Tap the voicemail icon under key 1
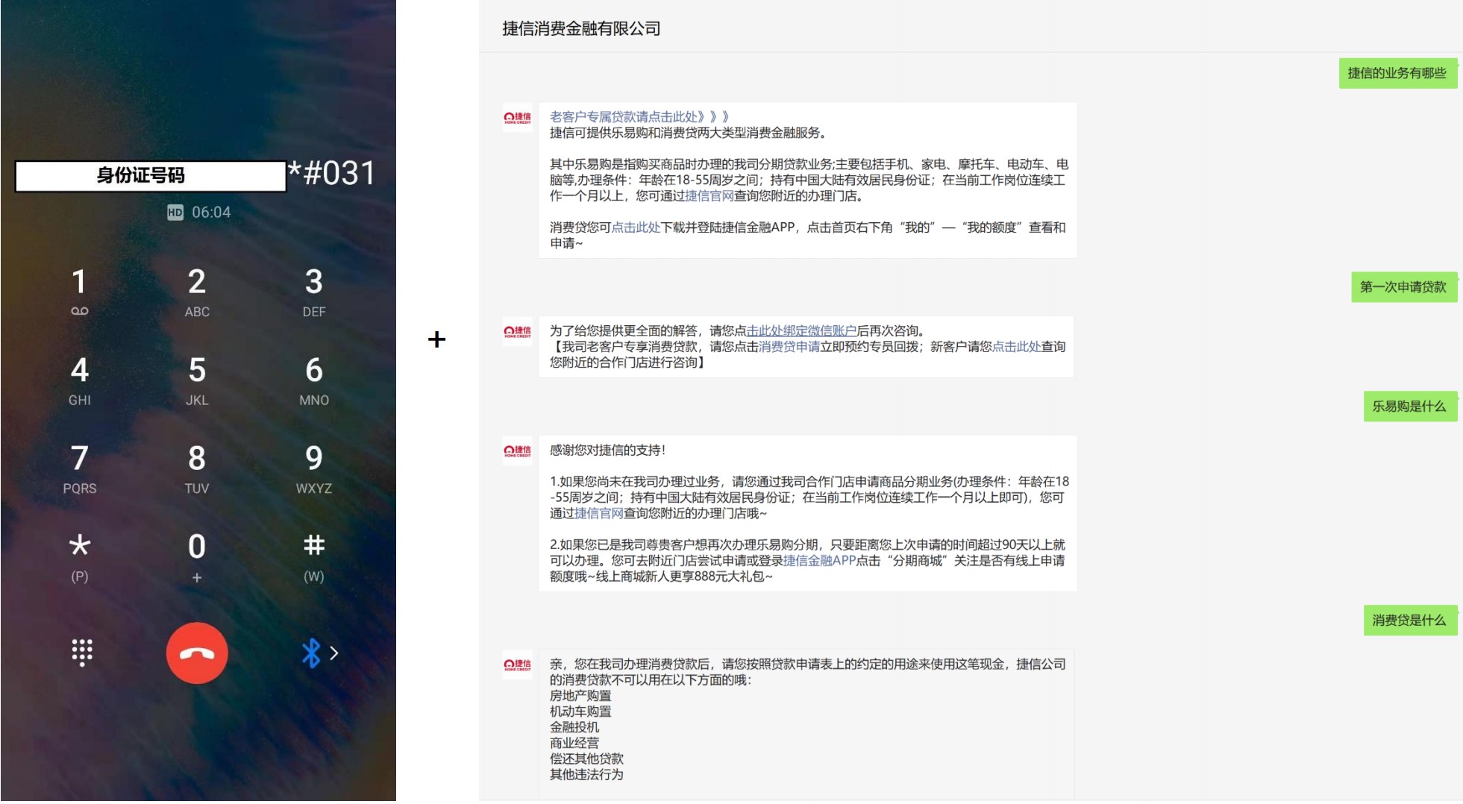Image resolution: width=1463 pixels, height=804 pixels. pos(80,312)
